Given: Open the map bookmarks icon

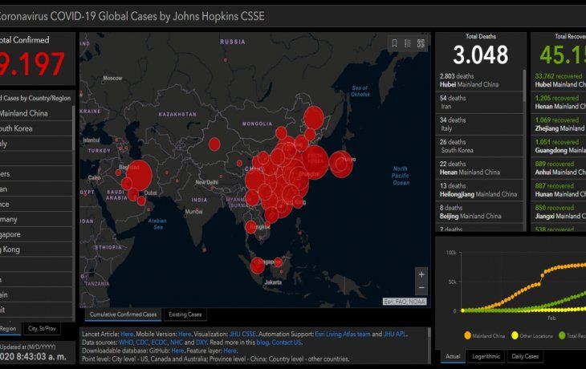Looking at the screenshot, I should tap(394, 43).
